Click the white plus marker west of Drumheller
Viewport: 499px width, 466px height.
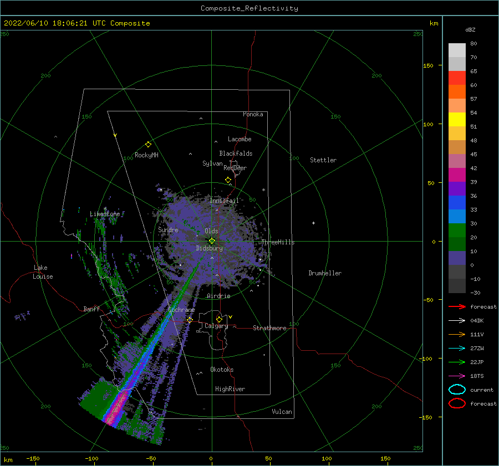coord(313,223)
